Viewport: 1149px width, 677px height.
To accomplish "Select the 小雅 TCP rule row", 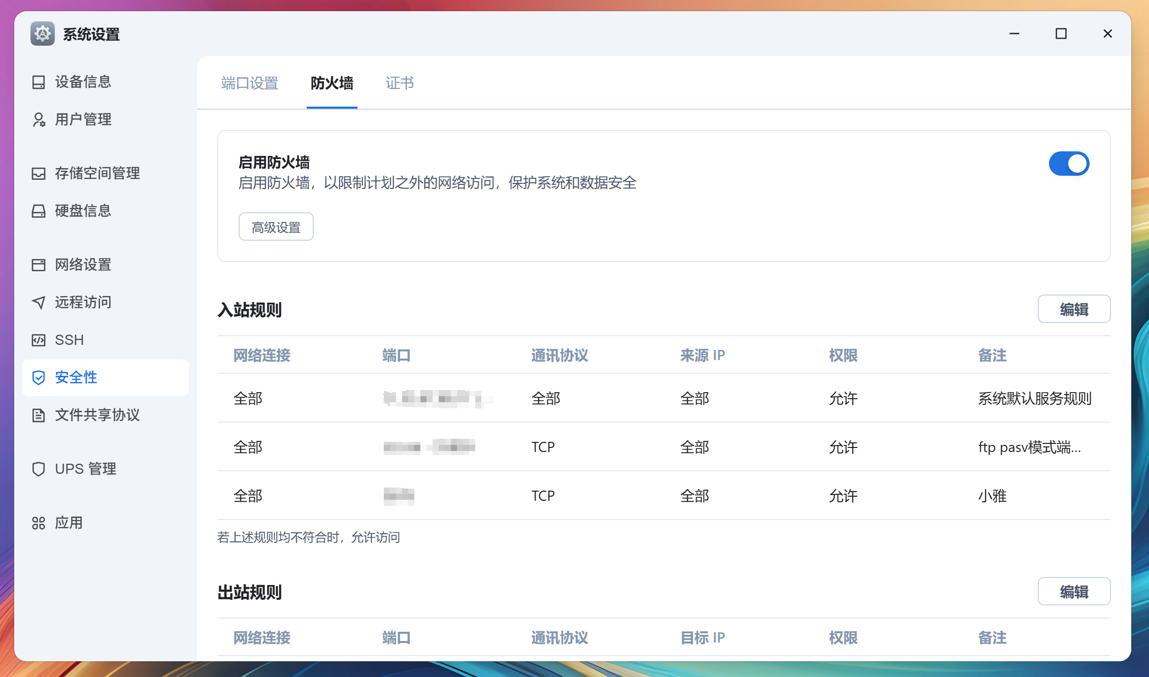I will coord(609,495).
